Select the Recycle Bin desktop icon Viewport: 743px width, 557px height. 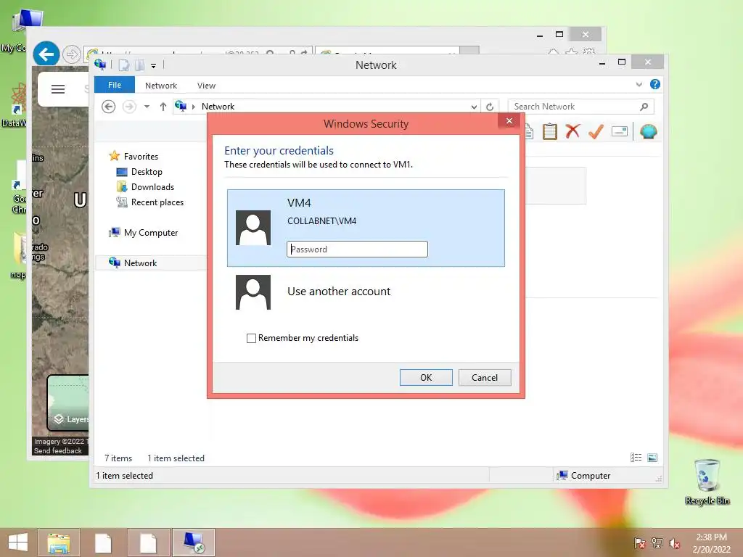tap(707, 482)
